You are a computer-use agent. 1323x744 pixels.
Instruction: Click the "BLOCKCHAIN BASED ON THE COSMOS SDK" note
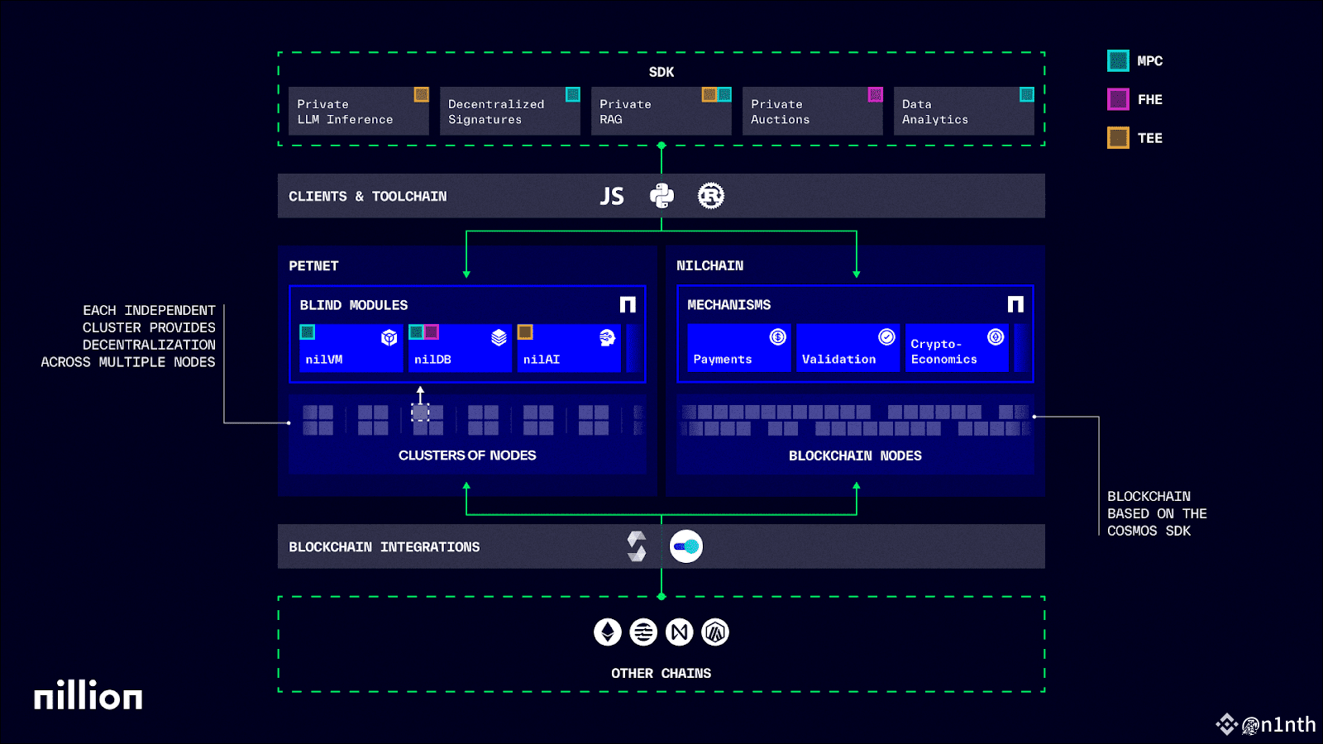(x=1157, y=513)
